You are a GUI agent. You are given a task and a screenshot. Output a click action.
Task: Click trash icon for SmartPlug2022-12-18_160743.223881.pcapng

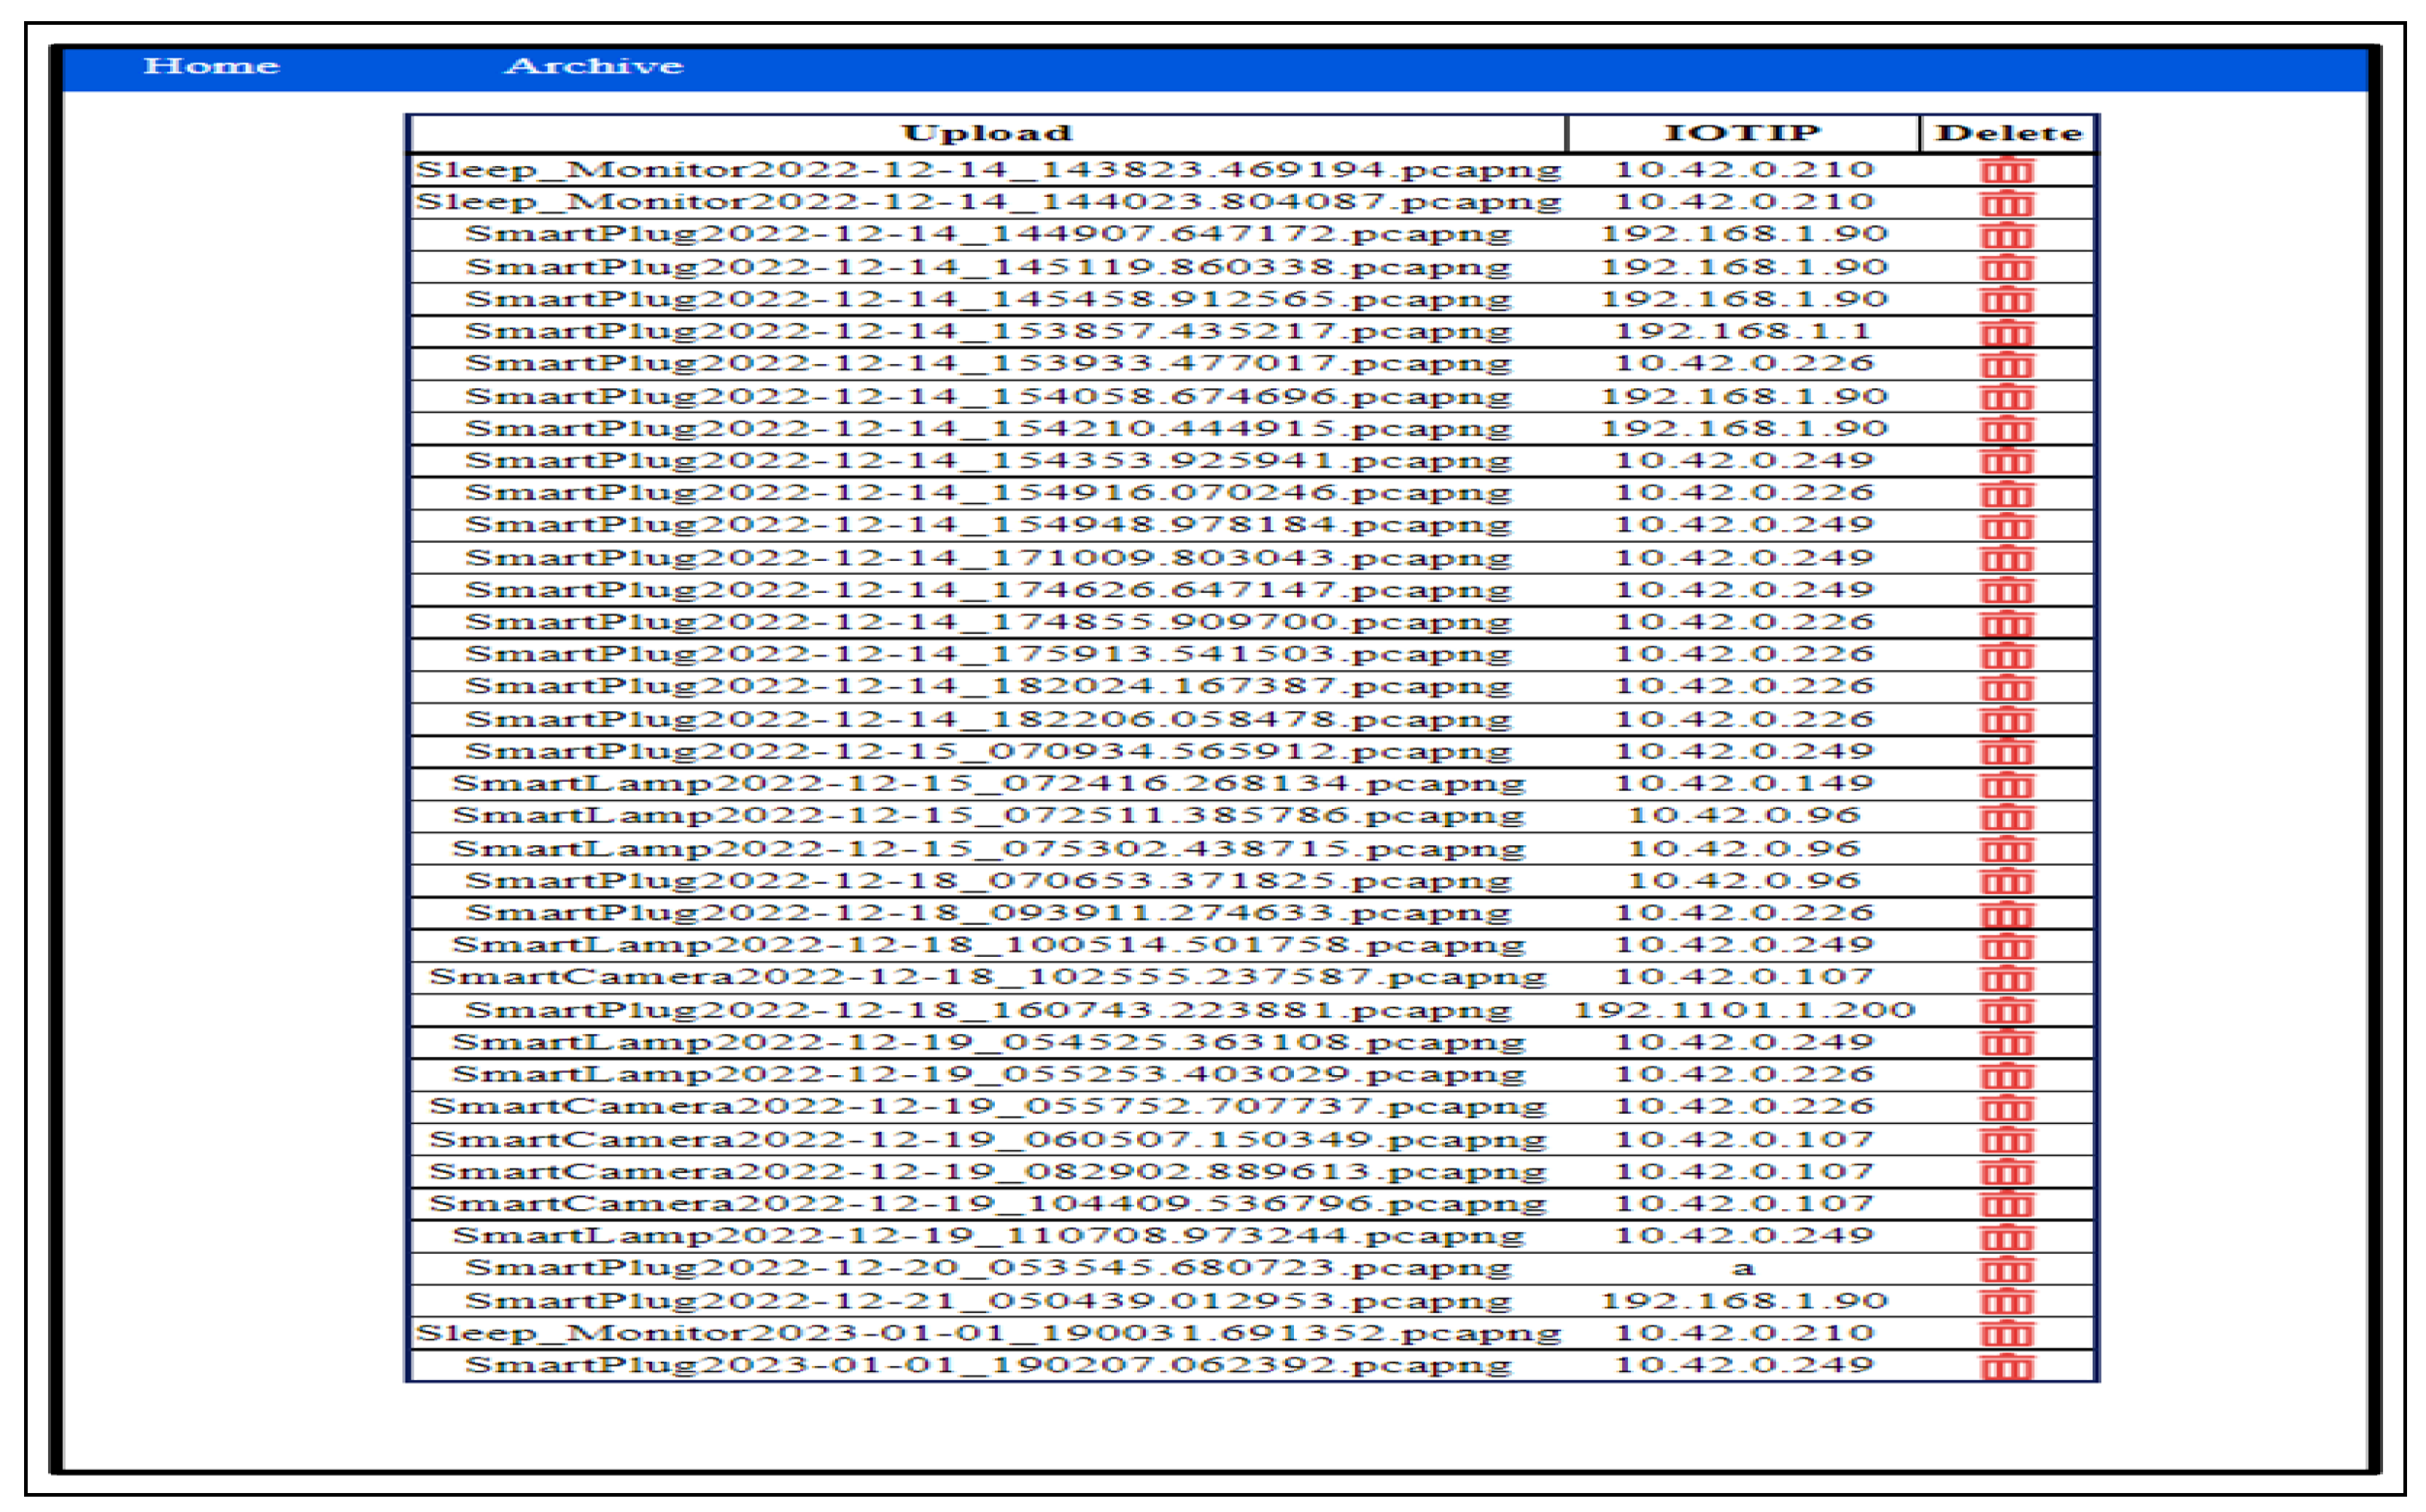pyautogui.click(x=2006, y=1011)
